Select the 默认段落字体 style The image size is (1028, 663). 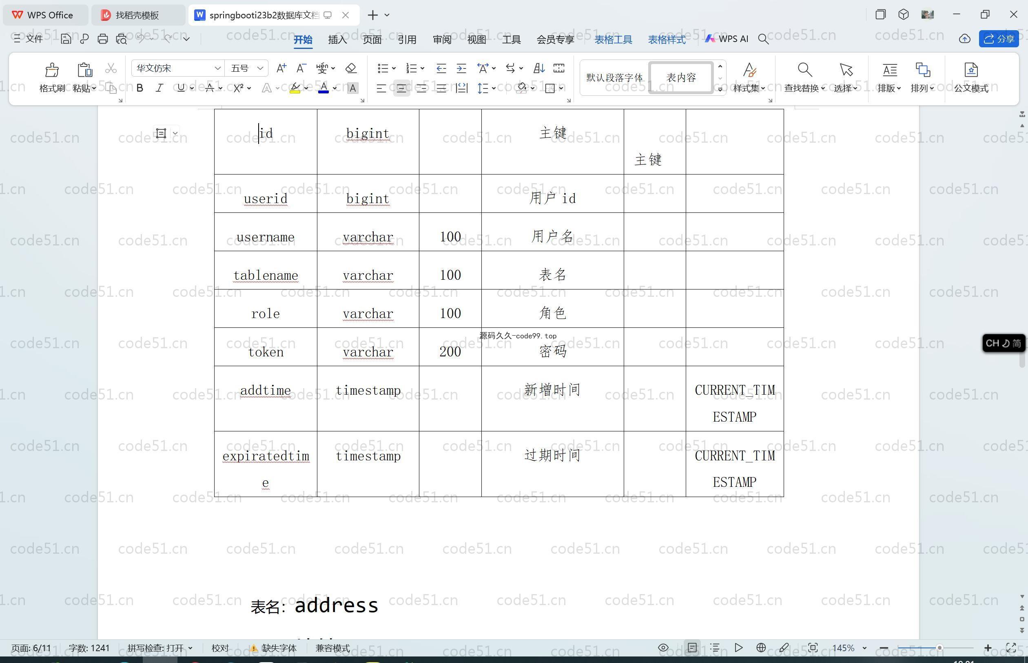[614, 77]
